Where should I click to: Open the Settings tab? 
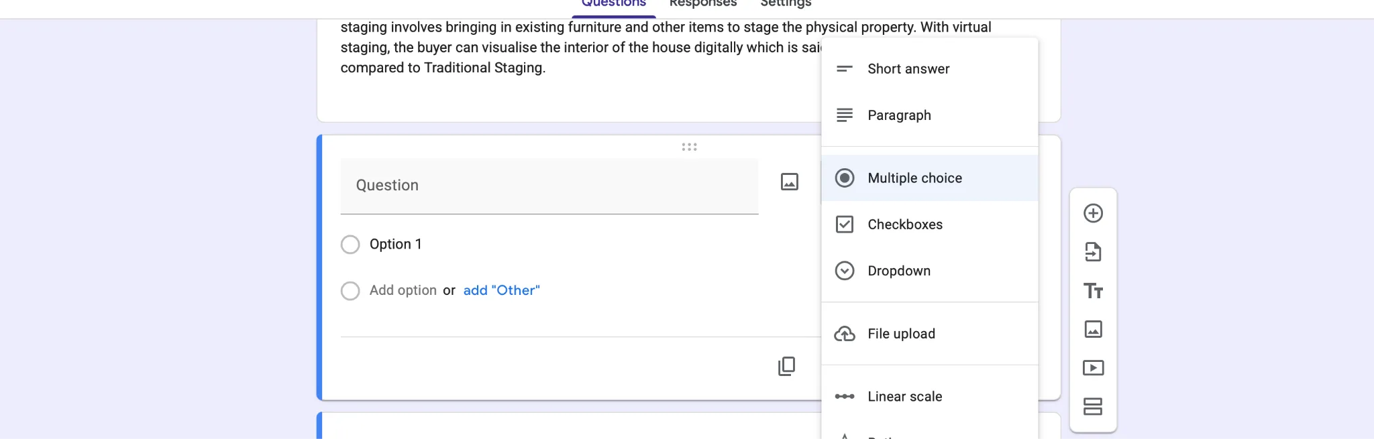pos(786,3)
